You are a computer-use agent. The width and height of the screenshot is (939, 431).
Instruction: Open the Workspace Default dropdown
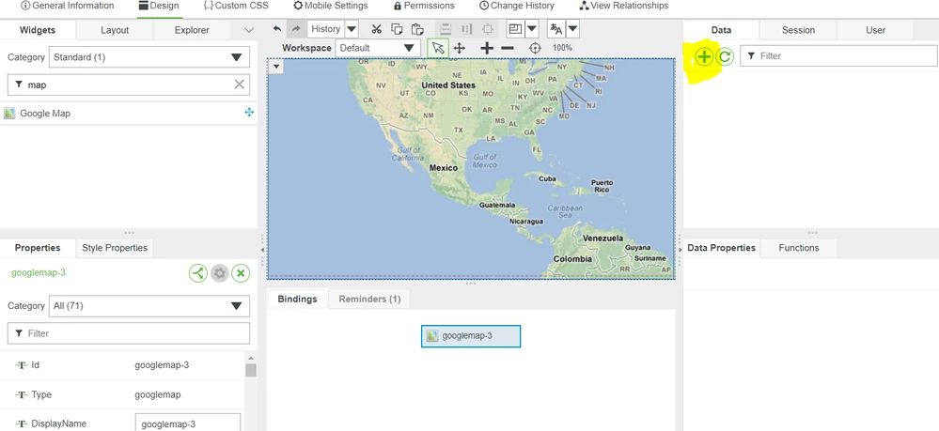point(377,48)
